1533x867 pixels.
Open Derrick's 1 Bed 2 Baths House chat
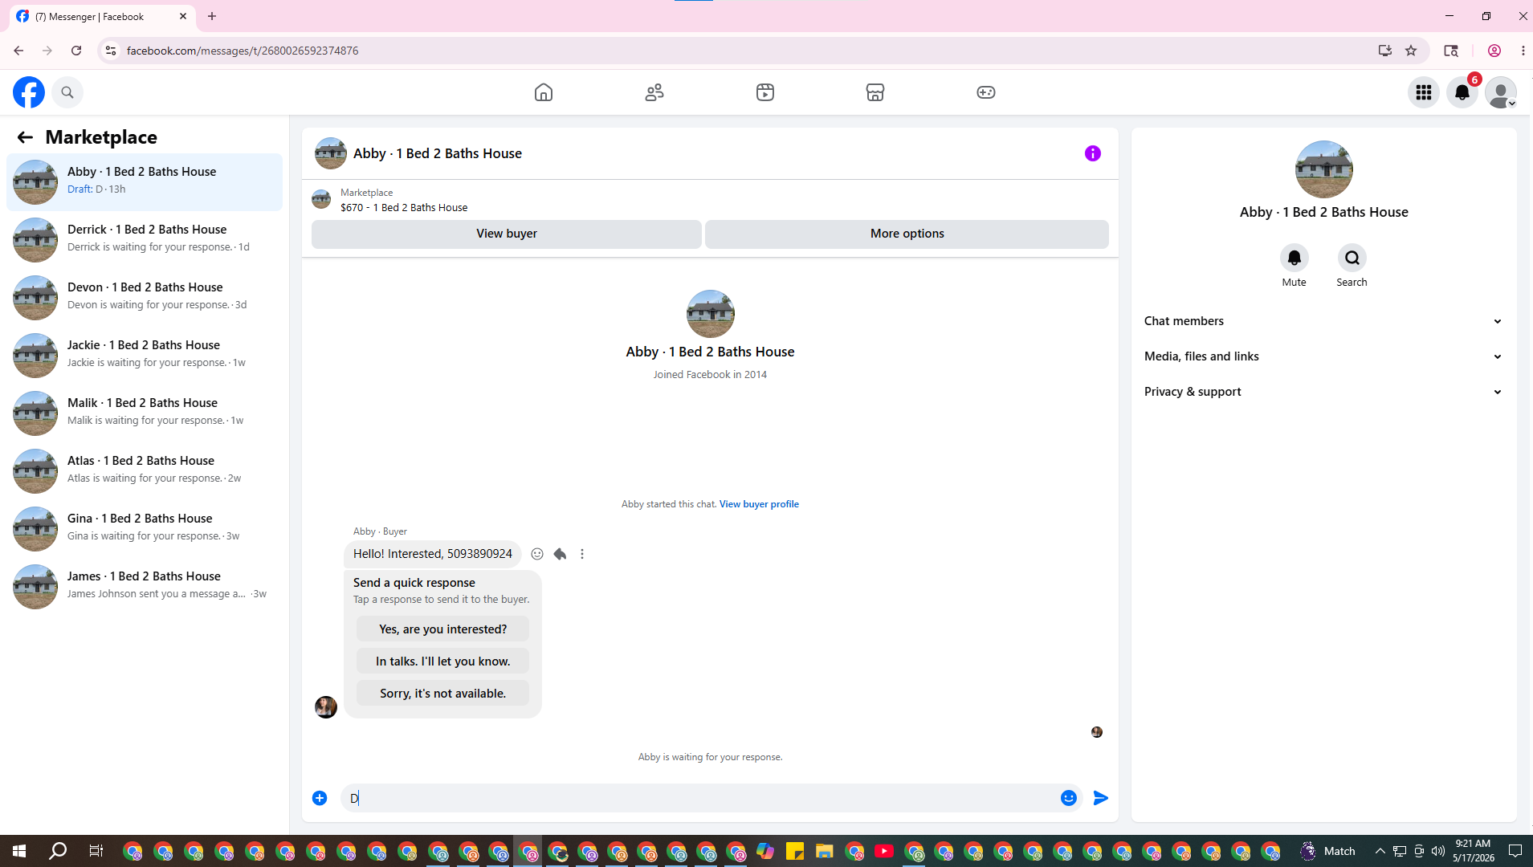point(145,240)
